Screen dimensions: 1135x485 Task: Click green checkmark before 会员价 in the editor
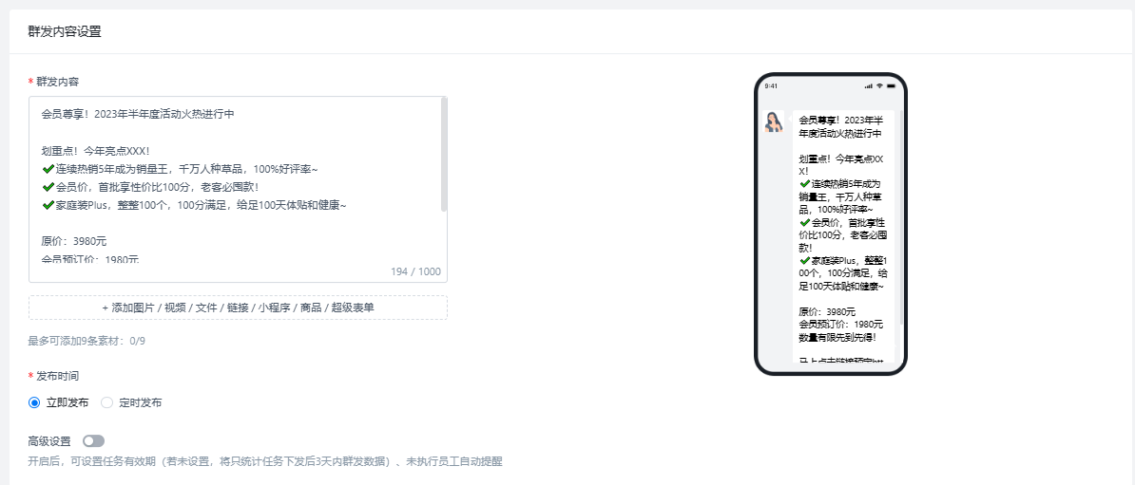[48, 187]
